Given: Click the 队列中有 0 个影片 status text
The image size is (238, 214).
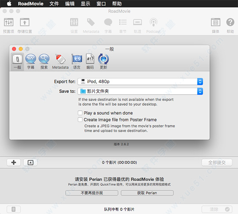Looking at the screenshot, I should 119,209.
